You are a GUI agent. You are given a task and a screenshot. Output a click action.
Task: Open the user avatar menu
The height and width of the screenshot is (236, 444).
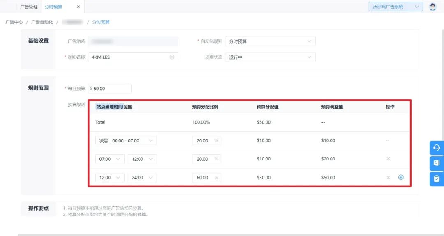coord(432,7)
